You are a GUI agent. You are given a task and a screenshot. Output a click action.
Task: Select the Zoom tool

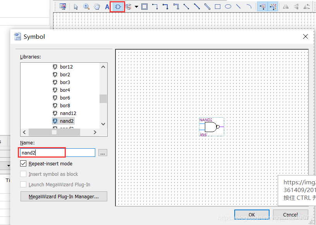(x=86, y=7)
